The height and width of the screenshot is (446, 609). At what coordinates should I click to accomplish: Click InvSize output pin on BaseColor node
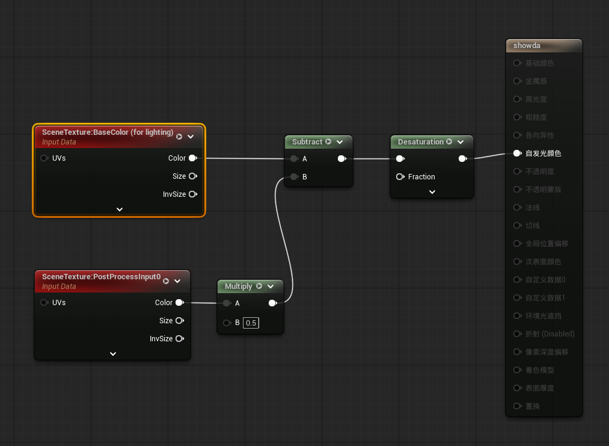[193, 194]
